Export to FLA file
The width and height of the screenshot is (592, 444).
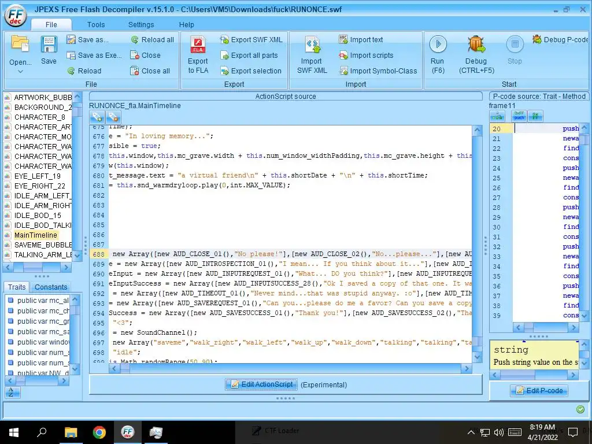click(x=198, y=55)
